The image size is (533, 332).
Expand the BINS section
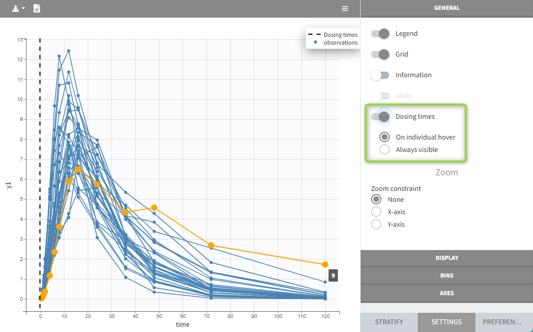pyautogui.click(x=446, y=275)
